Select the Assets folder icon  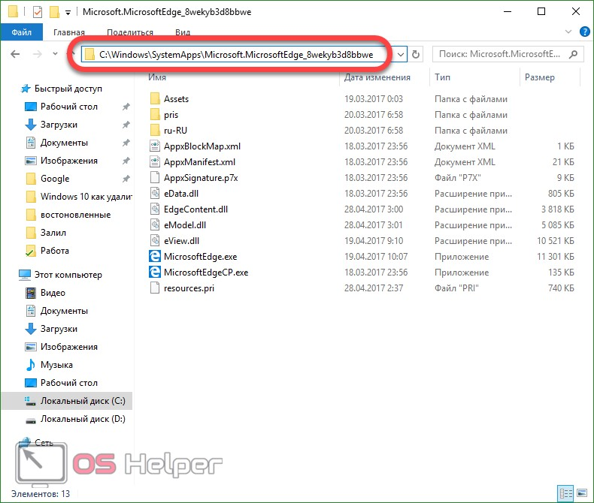(x=155, y=98)
